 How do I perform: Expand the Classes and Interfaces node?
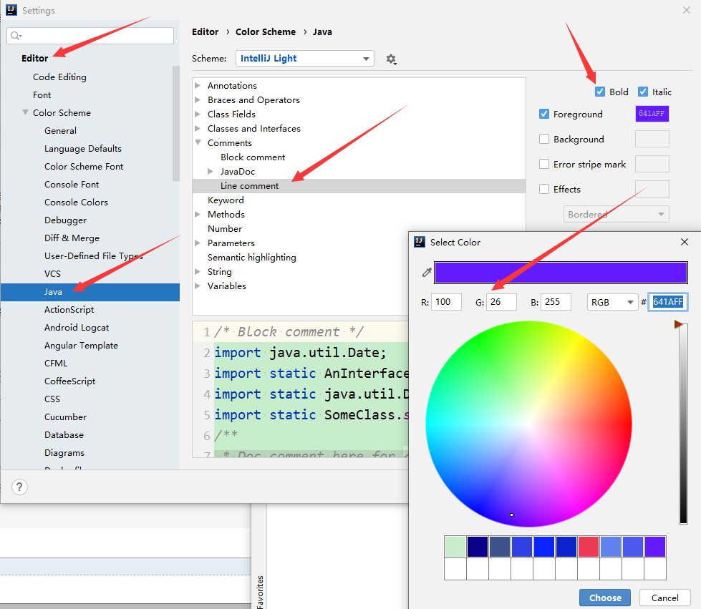coord(198,128)
